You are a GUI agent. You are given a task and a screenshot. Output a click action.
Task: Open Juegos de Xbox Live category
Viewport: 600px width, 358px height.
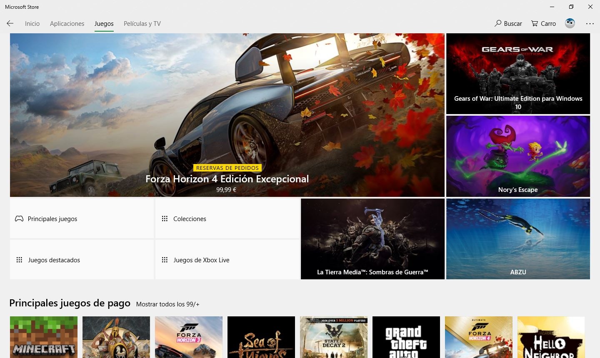pyautogui.click(x=227, y=260)
